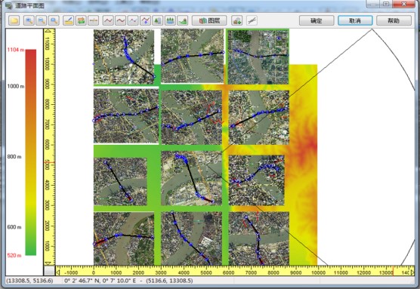Click the 取消 cancel button
Viewport: 420px width, 289px height.
[x=355, y=20]
